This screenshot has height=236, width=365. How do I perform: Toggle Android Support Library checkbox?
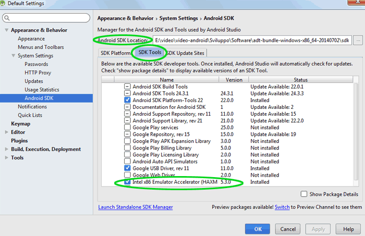coord(127,120)
